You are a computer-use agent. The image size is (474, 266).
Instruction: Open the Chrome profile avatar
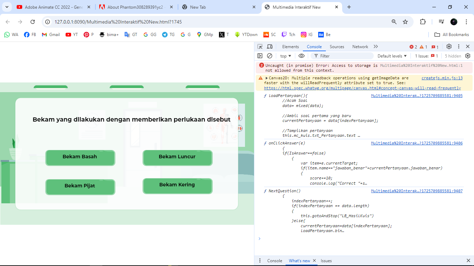[x=454, y=21]
